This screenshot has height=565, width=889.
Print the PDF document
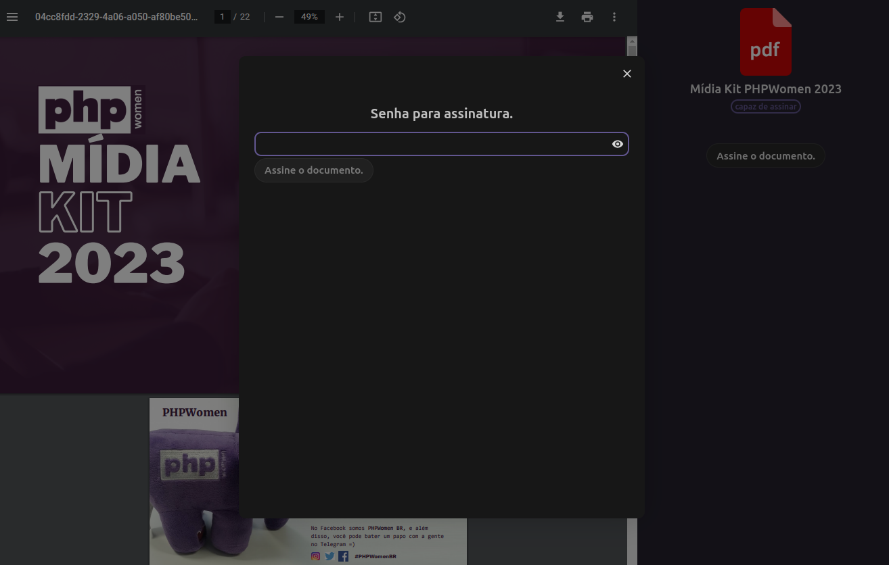pyautogui.click(x=587, y=17)
